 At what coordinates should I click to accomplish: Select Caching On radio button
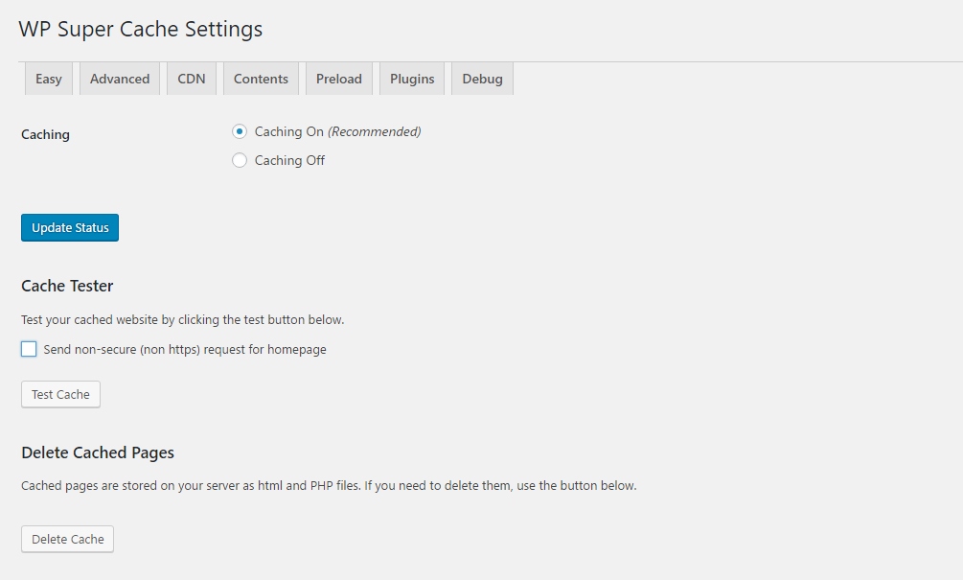point(240,131)
